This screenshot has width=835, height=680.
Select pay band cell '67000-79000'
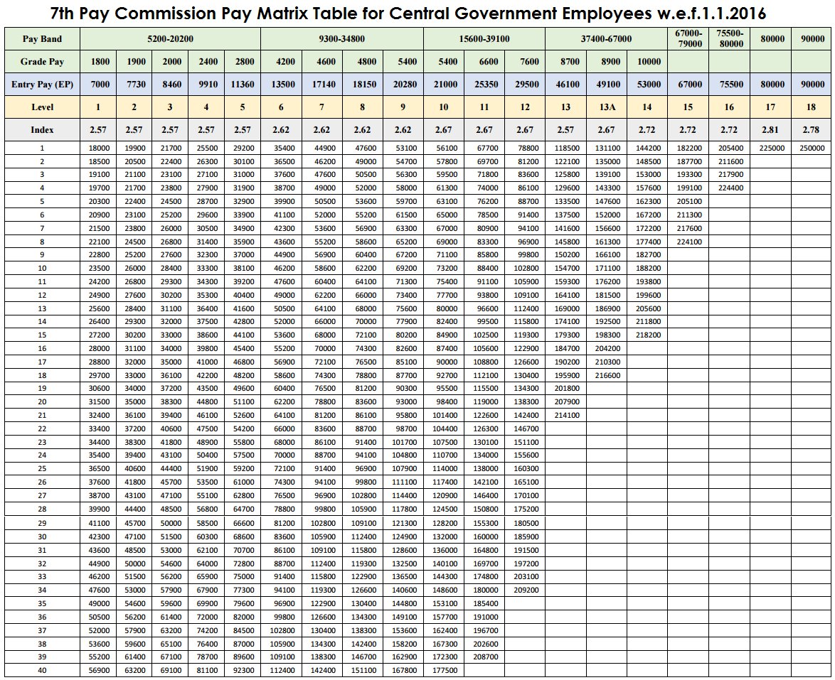688,39
